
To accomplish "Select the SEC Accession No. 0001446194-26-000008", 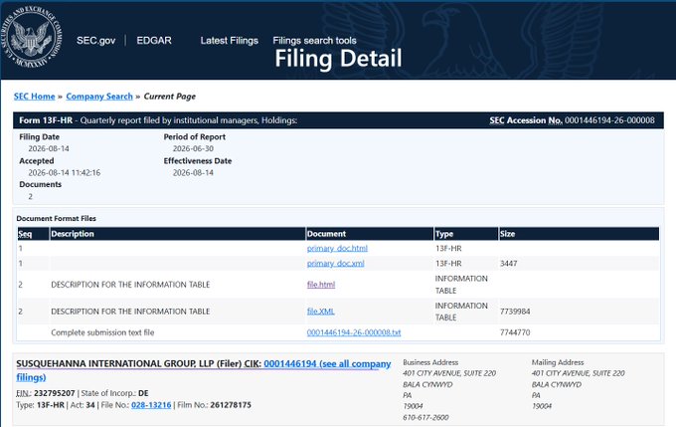I will [609, 120].
